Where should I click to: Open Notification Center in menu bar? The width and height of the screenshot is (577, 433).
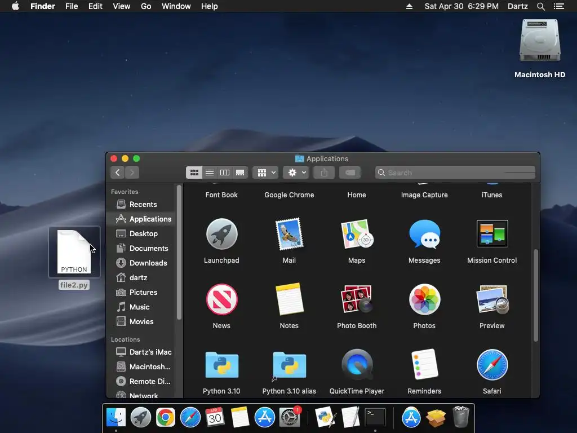(558, 6)
